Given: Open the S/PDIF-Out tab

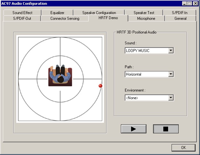Looking at the screenshot, I should pyautogui.click(x=22, y=18).
